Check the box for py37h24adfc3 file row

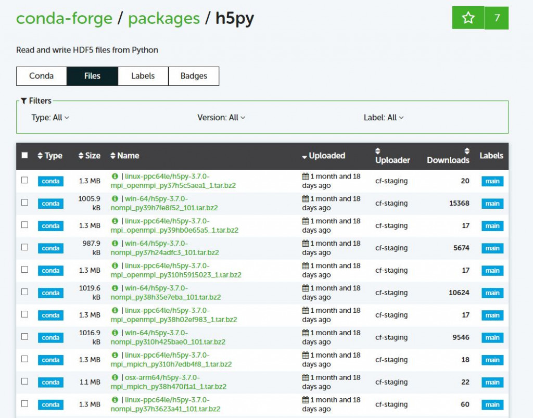(x=24, y=247)
